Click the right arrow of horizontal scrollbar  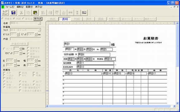174,106
